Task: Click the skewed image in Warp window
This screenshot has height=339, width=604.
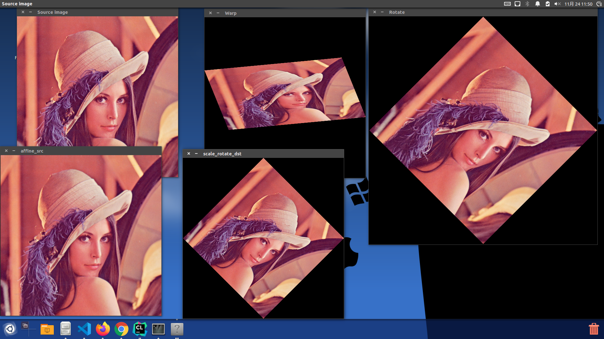Action: point(285,94)
